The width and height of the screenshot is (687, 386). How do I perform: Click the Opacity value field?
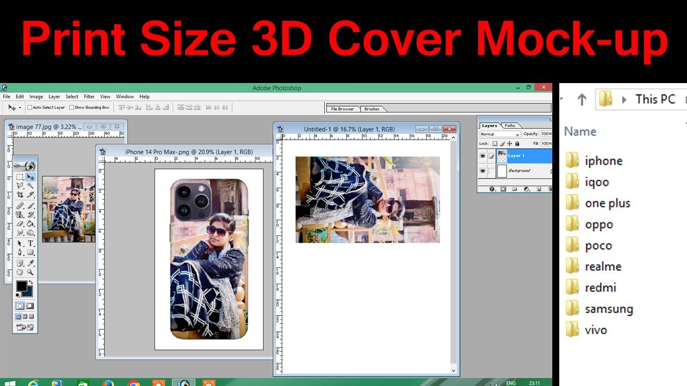click(x=546, y=134)
